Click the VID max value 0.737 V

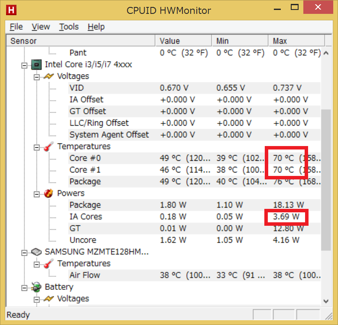(287, 88)
